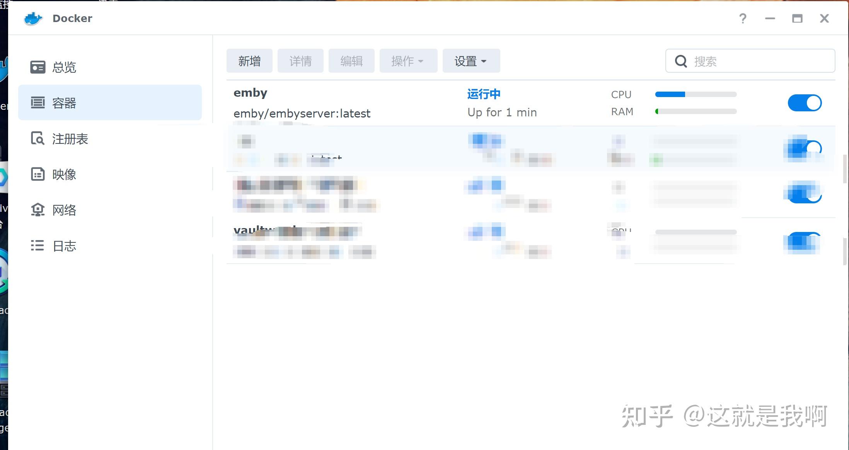Click inside the 搜索 search field
The height and width of the screenshot is (450, 849).
754,61
